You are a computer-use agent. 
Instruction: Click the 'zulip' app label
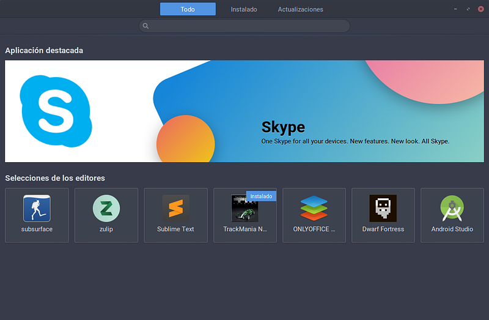coord(106,229)
